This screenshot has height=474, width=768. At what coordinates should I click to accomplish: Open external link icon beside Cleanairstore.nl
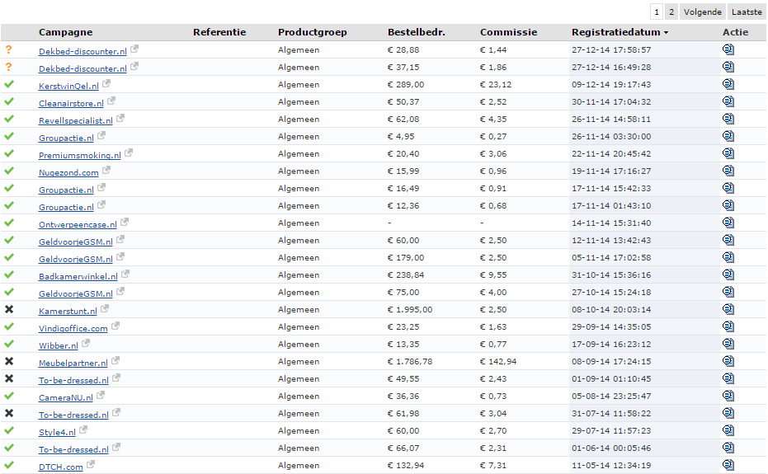(111, 101)
